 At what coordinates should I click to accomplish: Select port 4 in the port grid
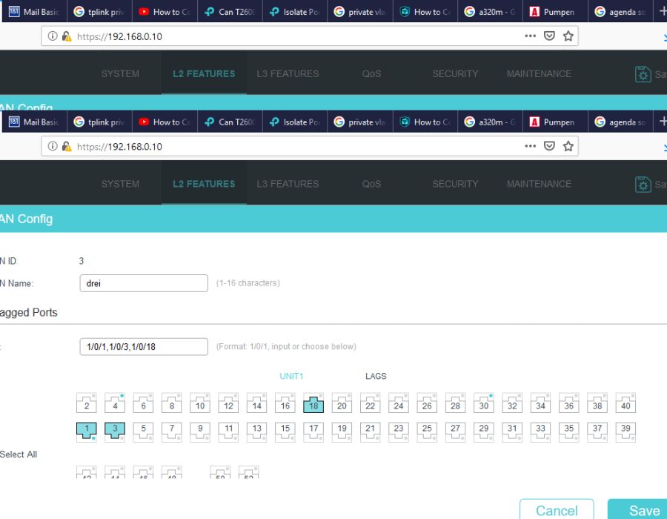click(115, 403)
